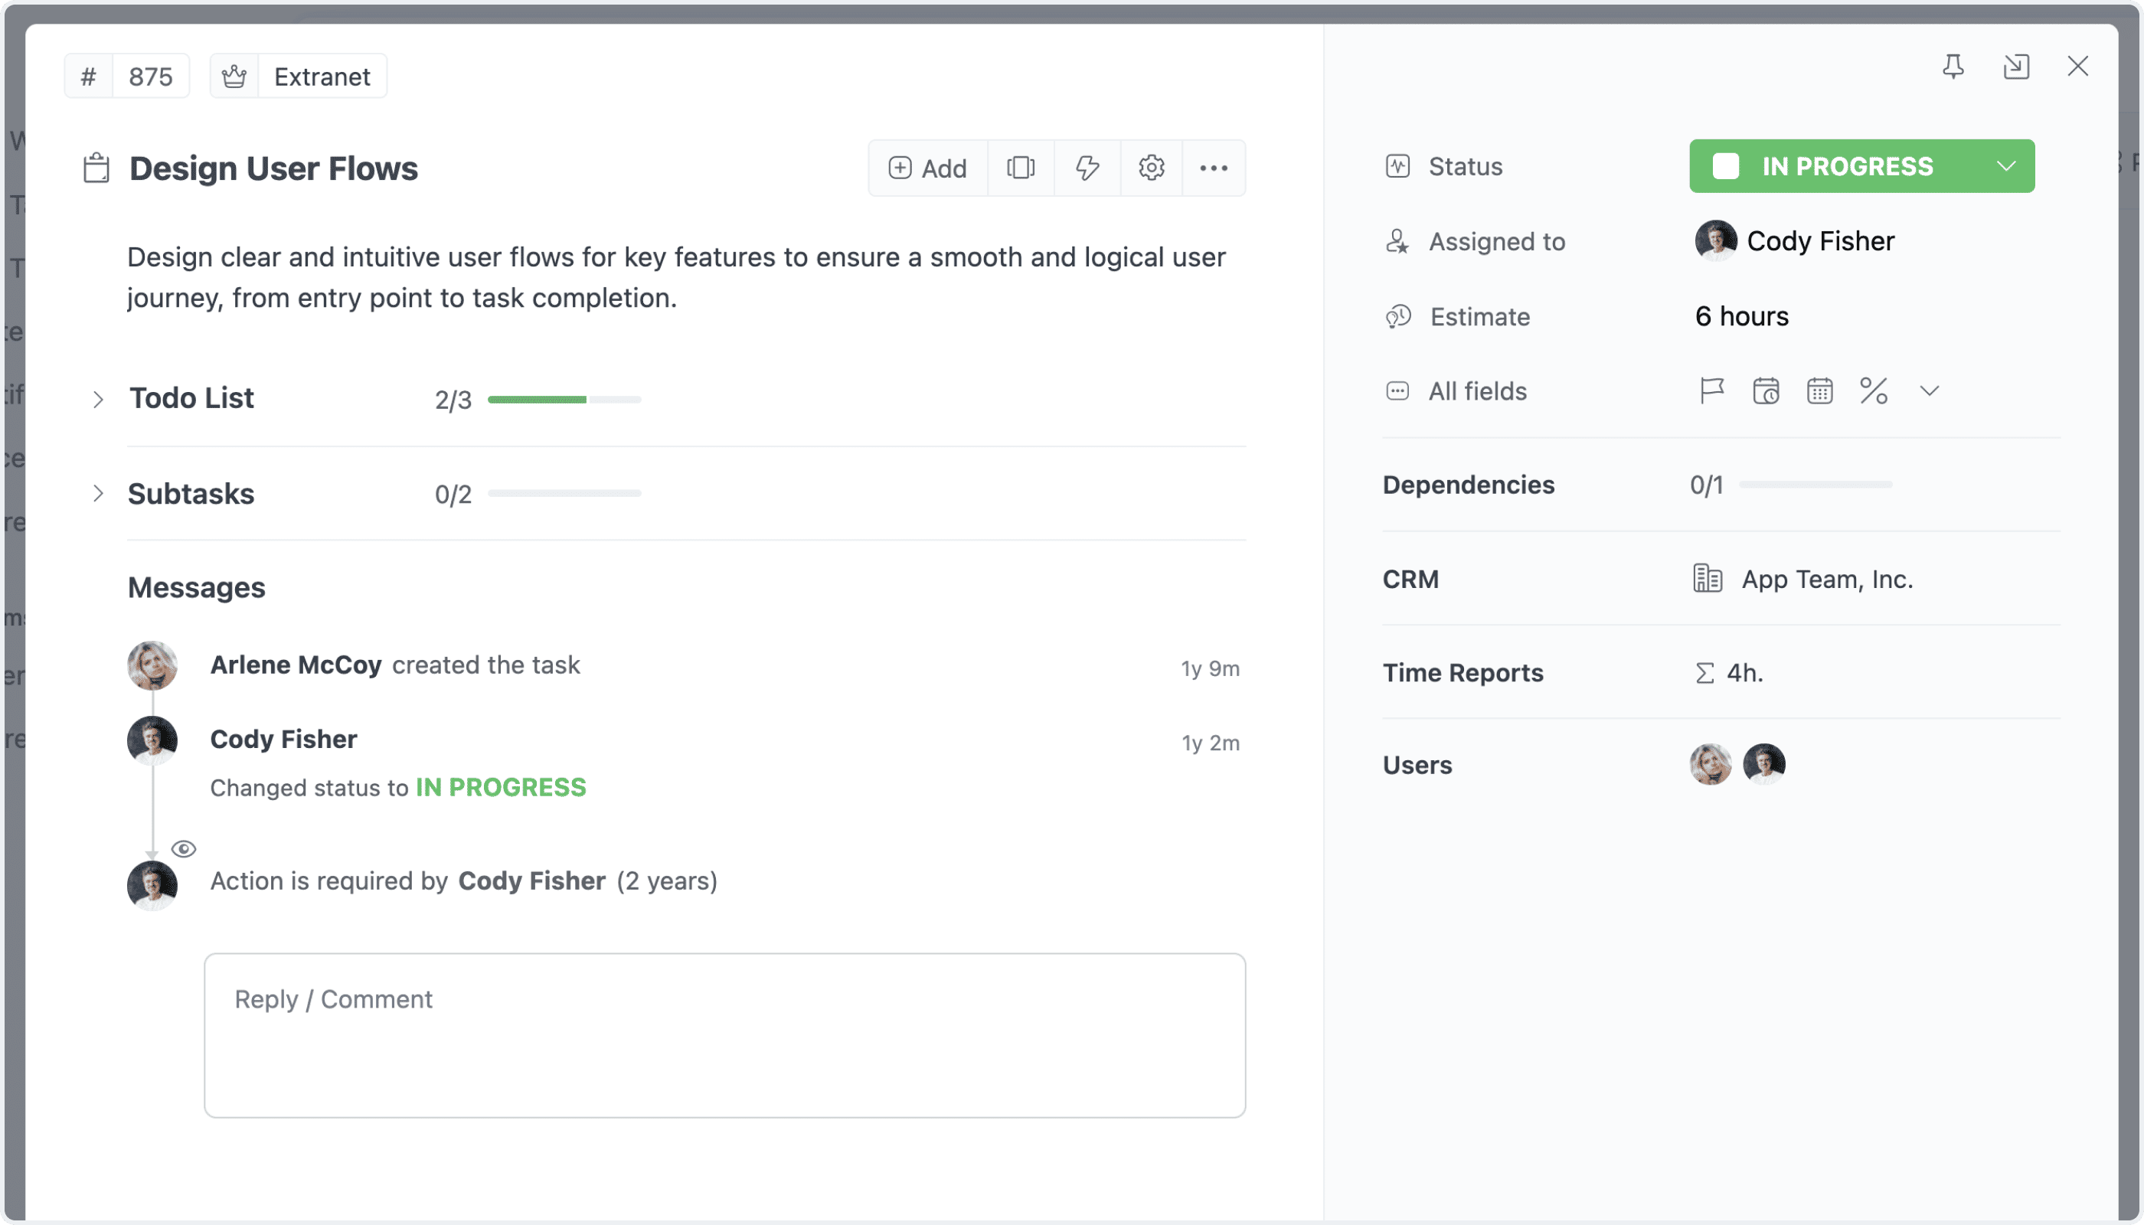Set priority with the flag icon
2144x1225 pixels.
tap(1711, 391)
